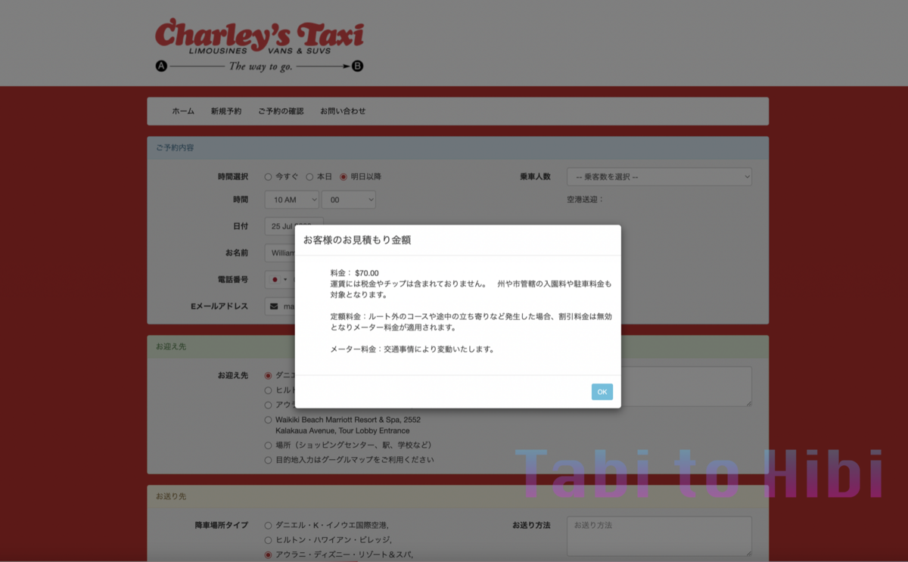Click the envelope icon in the email field
Viewport: 908px width, 562px height.
274,306
